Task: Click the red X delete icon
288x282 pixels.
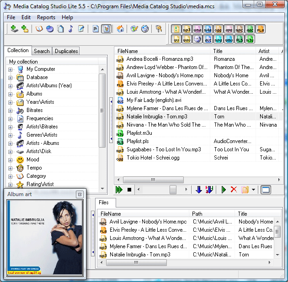Action: click(234, 190)
